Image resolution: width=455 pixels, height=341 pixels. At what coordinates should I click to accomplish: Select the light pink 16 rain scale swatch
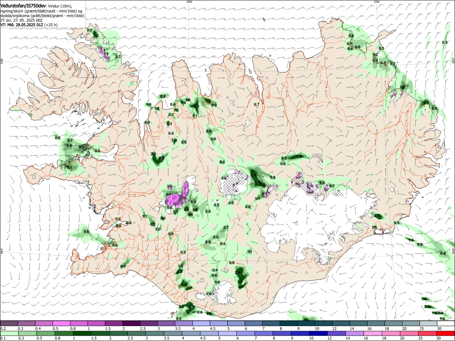pyautogui.click(x=373, y=334)
